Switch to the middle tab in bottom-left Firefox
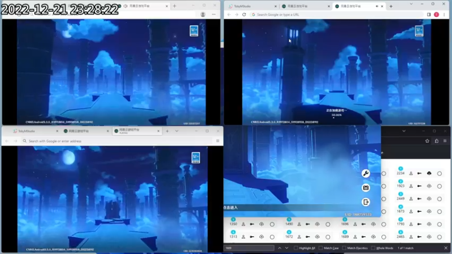 [x=86, y=131]
